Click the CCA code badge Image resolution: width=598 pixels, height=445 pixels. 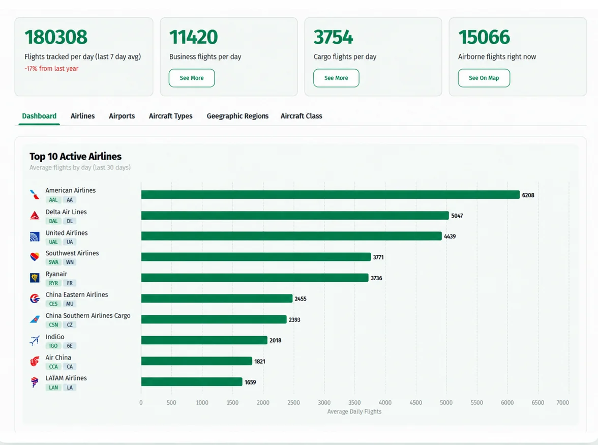coord(53,367)
